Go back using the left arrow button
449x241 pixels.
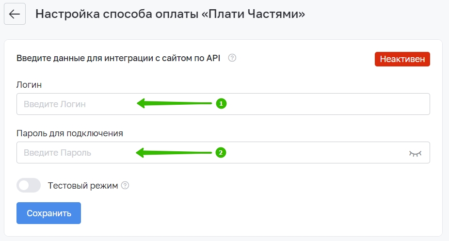[x=15, y=14]
